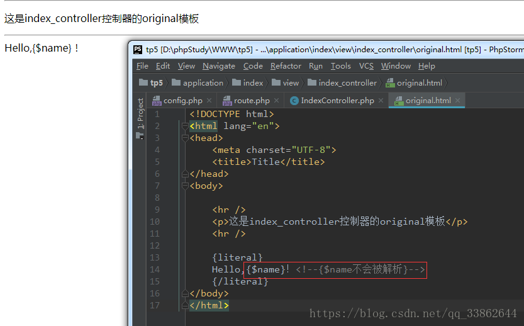Select the original.html editor tab
The image size is (524, 326).
428,100
